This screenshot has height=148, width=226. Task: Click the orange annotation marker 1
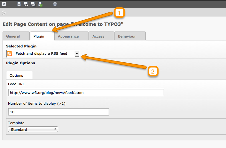pos(119,13)
